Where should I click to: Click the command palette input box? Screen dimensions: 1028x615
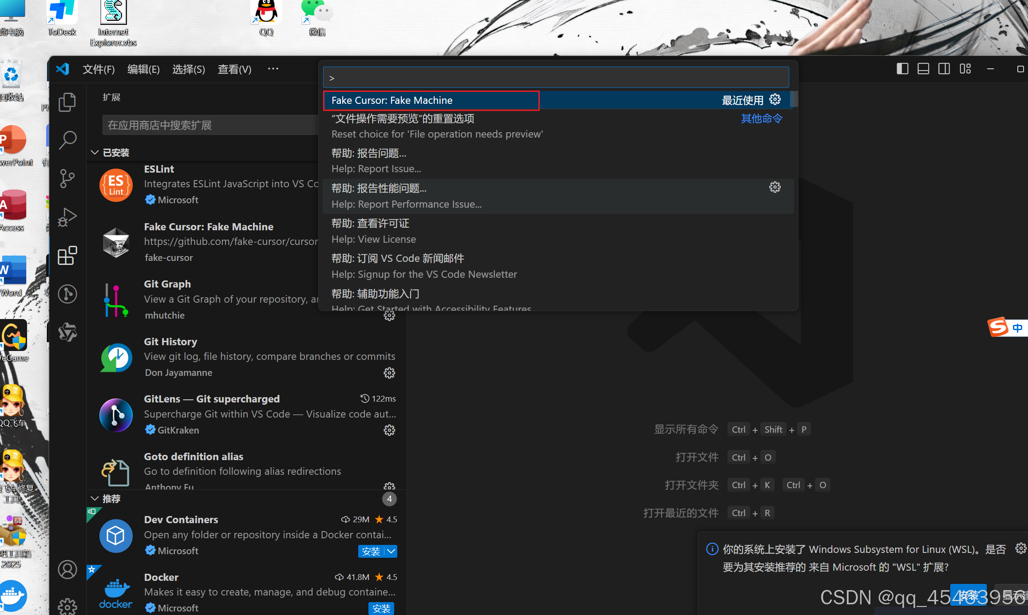[556, 78]
